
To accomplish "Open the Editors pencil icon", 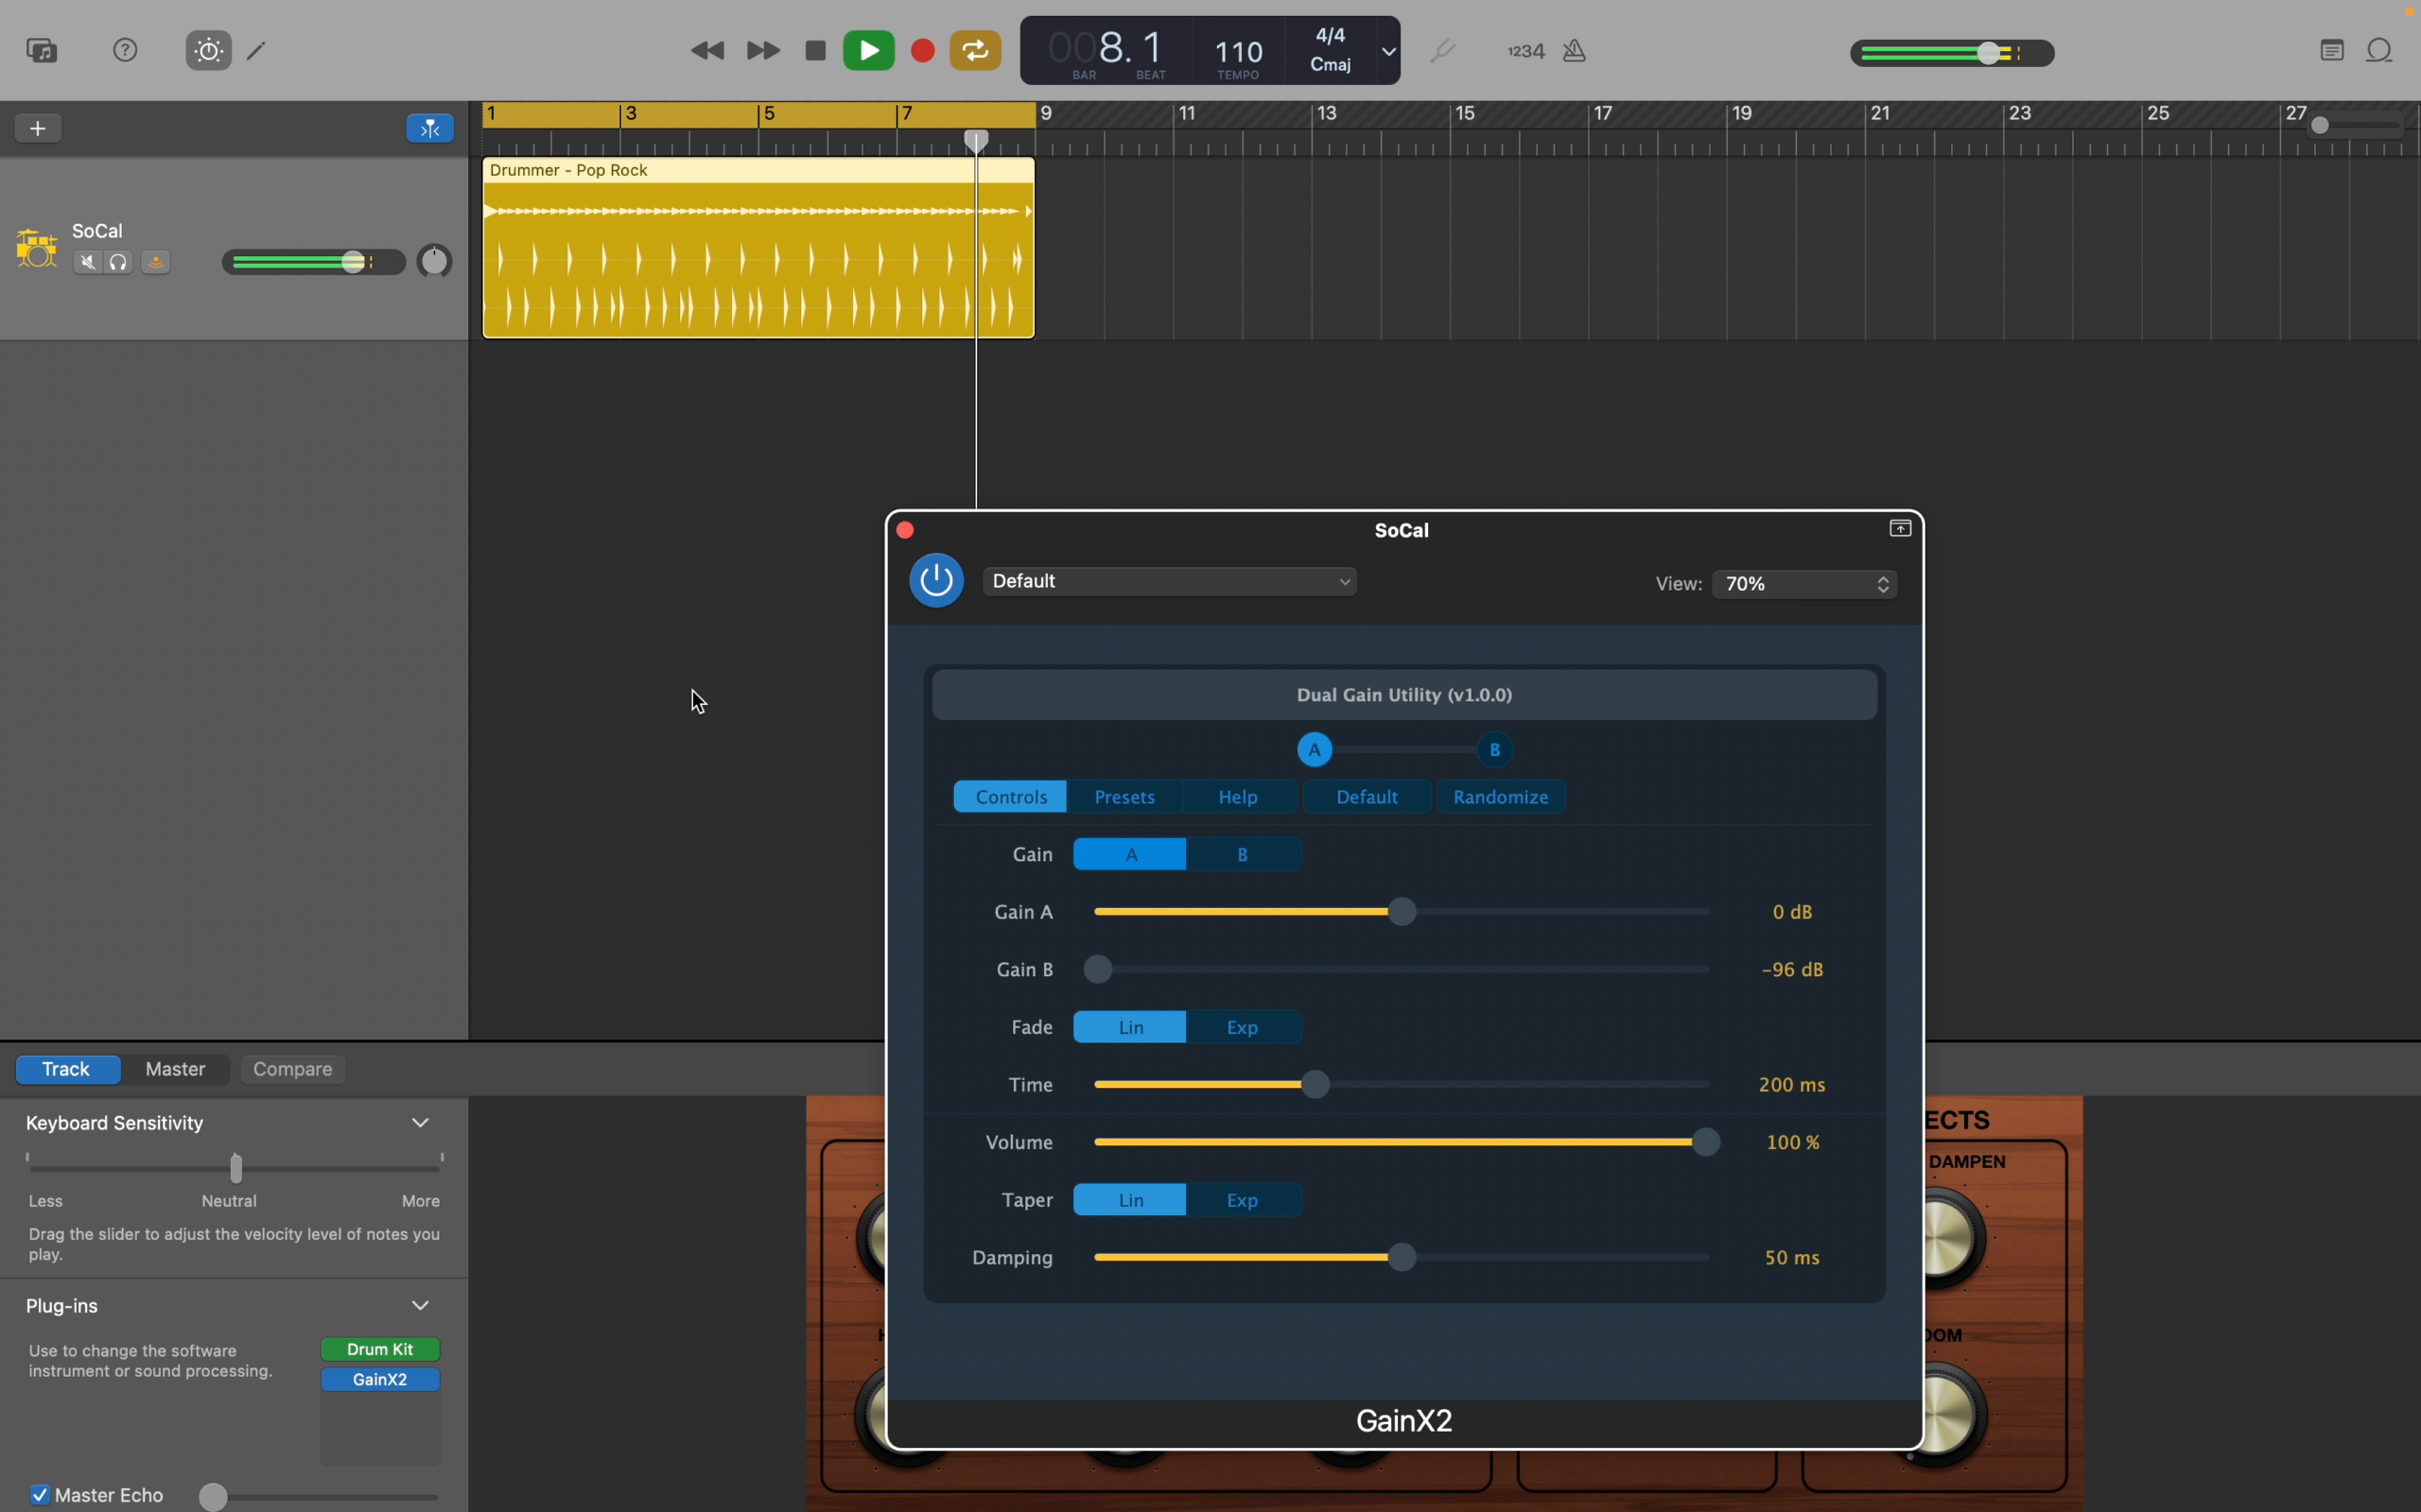I will point(257,50).
